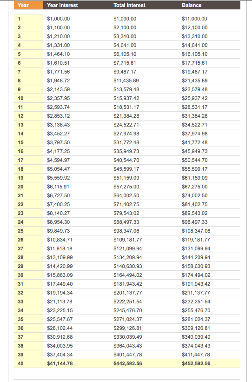Image resolution: width=252 pixels, height=382 pixels.
Task: Select year 35 balance $281,024.37
Action: 196,319
